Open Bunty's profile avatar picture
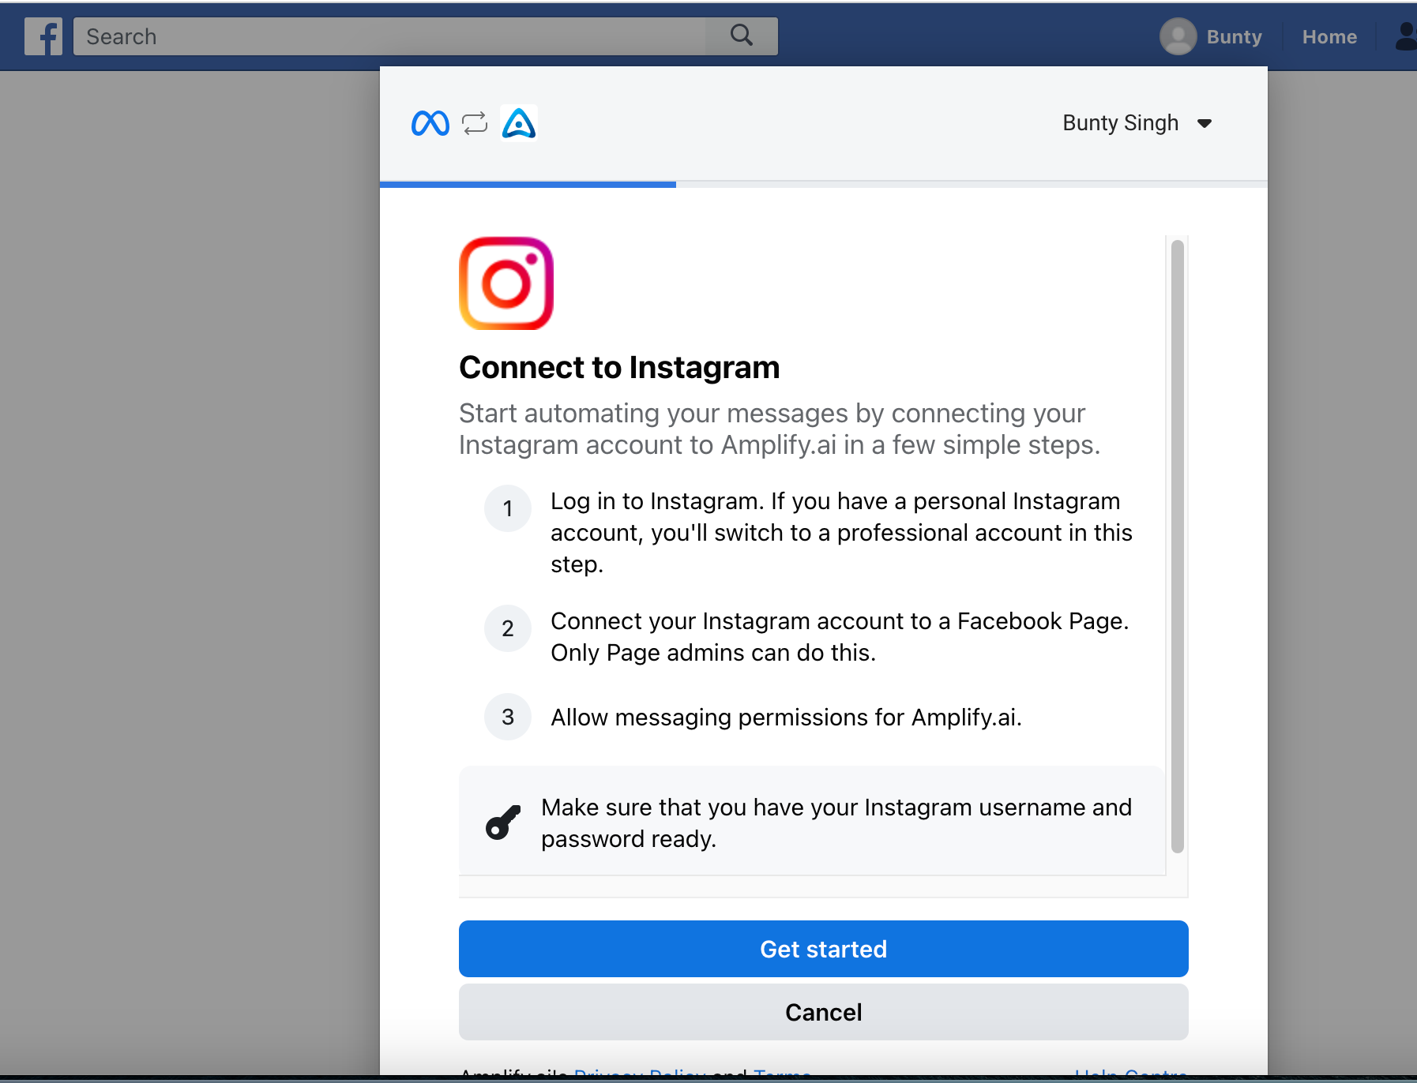 (x=1178, y=36)
